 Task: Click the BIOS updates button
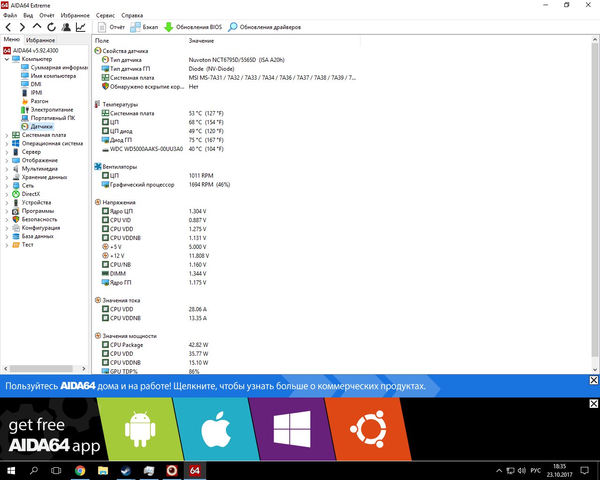click(193, 27)
